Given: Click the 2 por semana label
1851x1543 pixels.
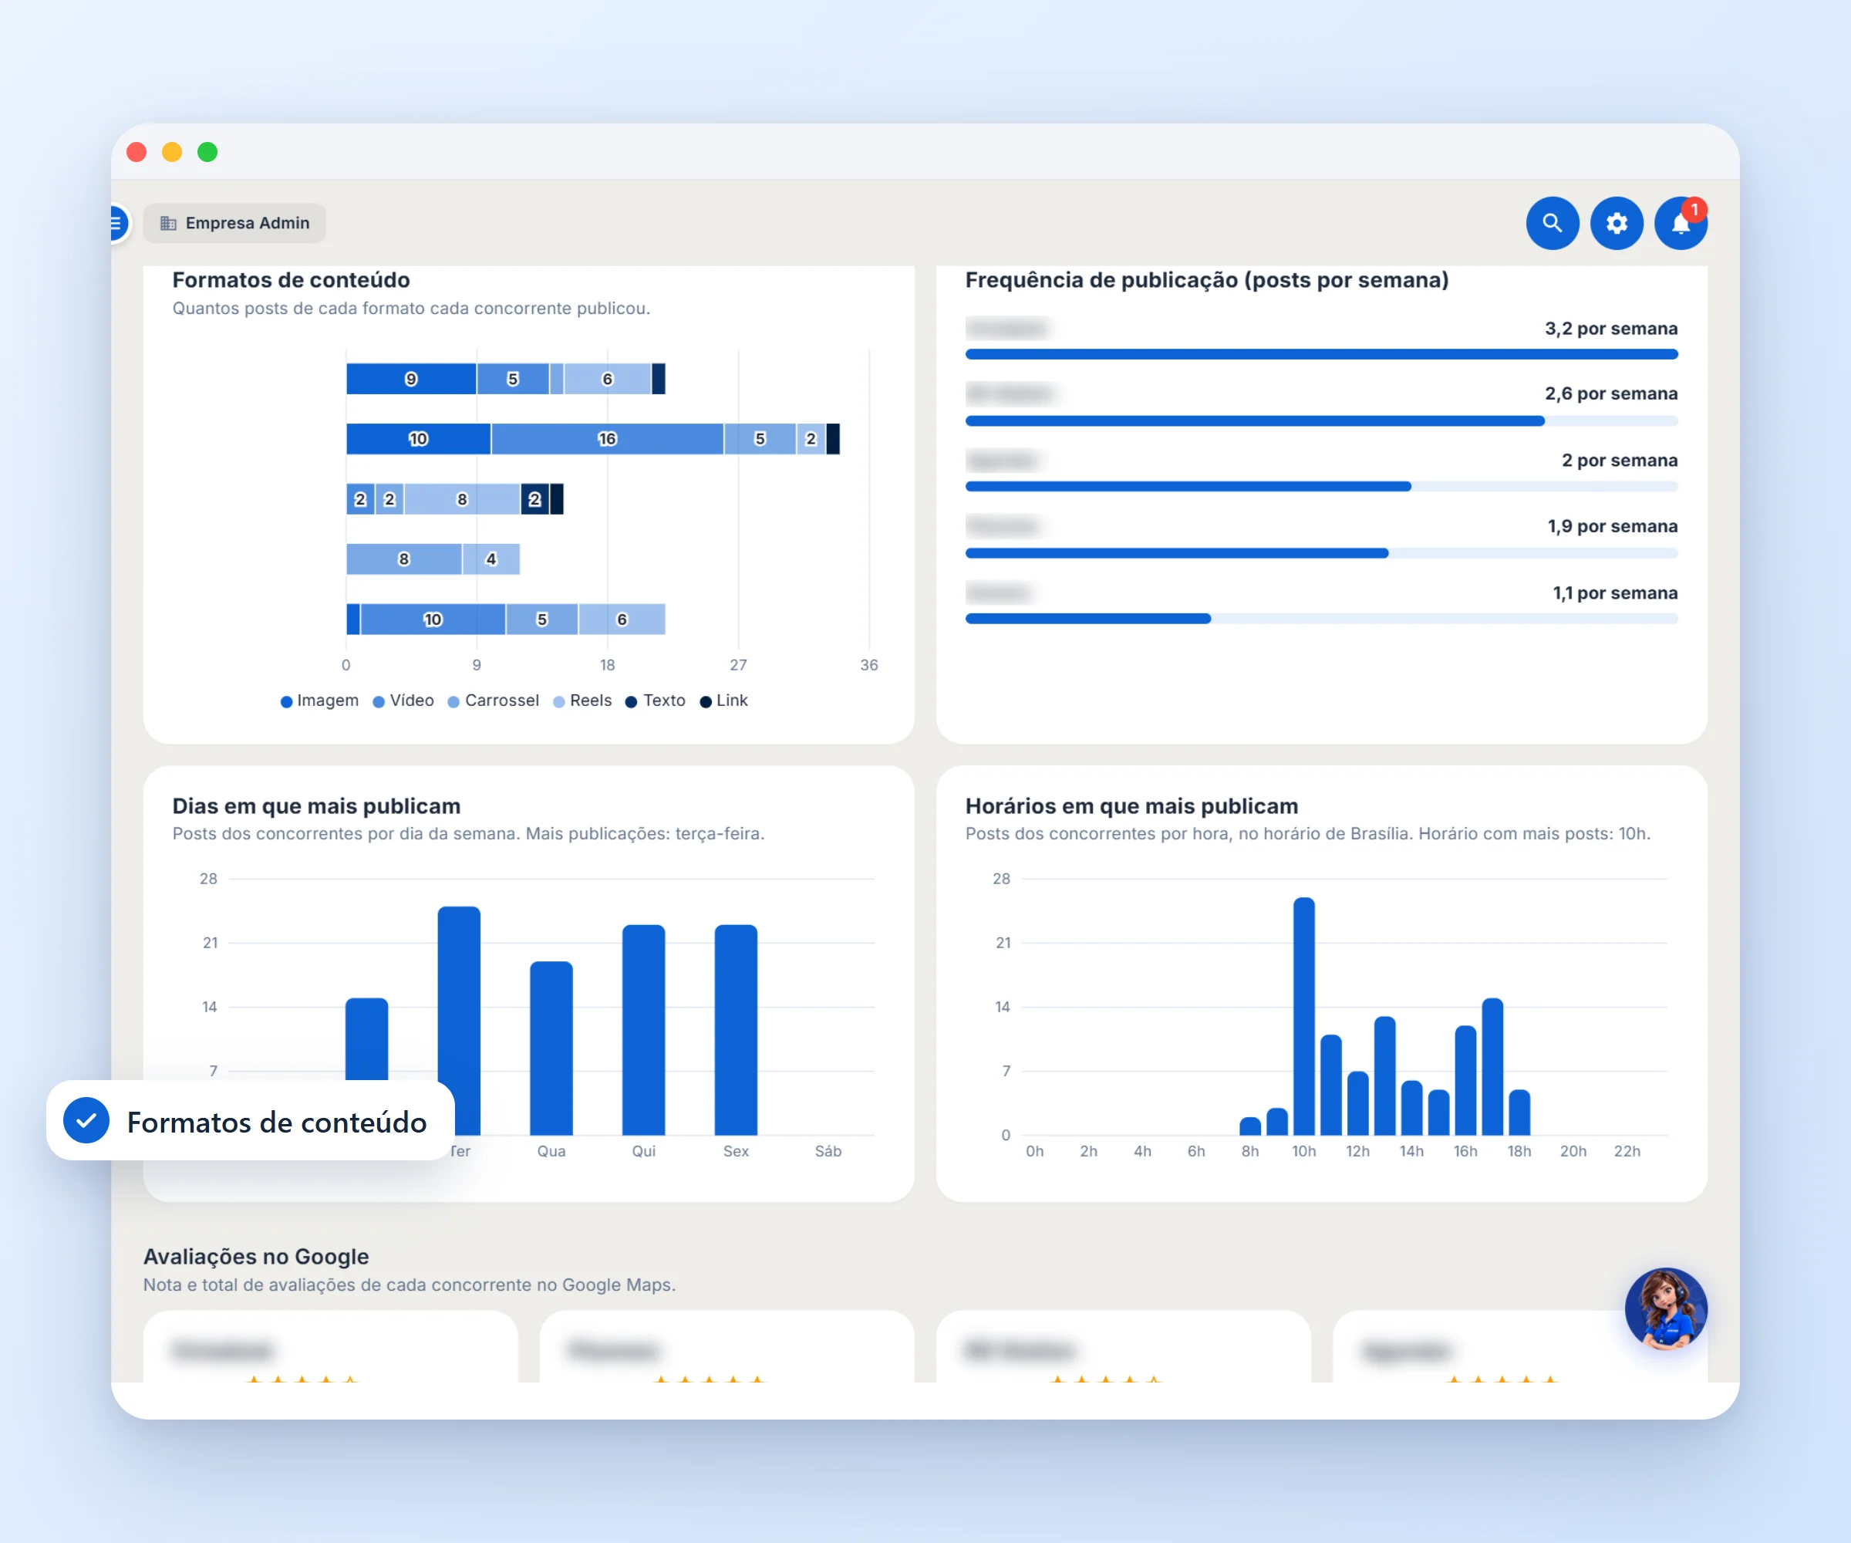Looking at the screenshot, I should tap(1619, 461).
